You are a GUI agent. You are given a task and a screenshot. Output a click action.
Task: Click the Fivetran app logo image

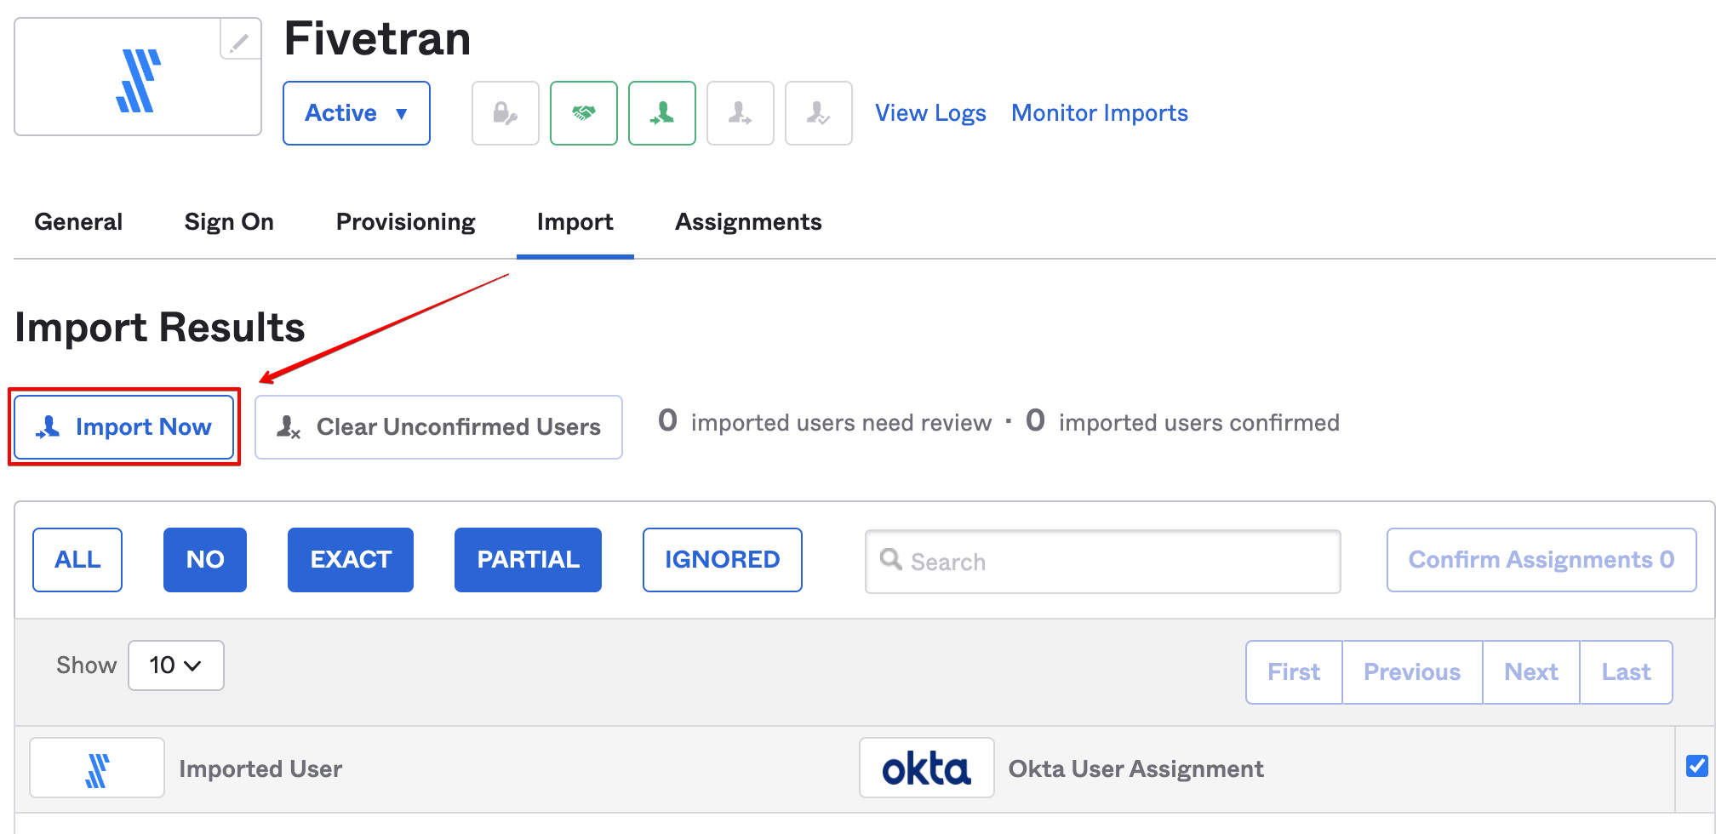coord(138,81)
